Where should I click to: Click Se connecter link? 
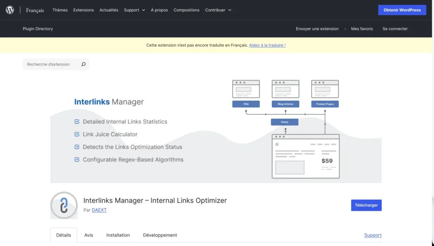pos(395,29)
